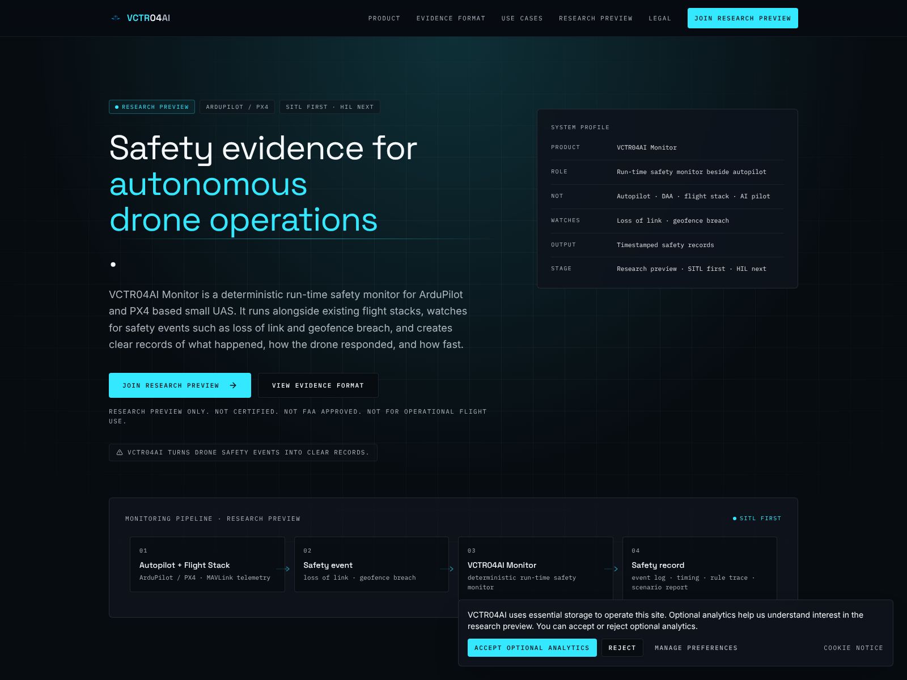Select Research Preview in the top navigation
Image resolution: width=907 pixels, height=680 pixels.
point(596,19)
